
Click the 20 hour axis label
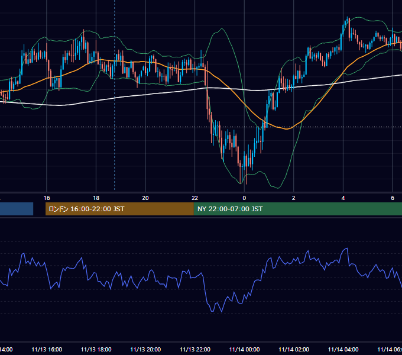click(145, 198)
